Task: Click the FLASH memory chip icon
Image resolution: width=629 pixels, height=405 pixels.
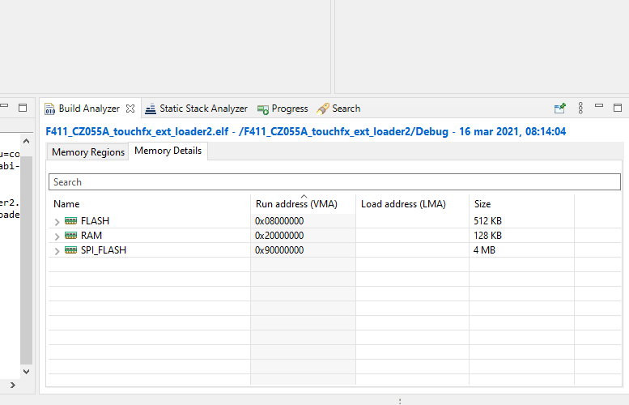Action: click(70, 221)
